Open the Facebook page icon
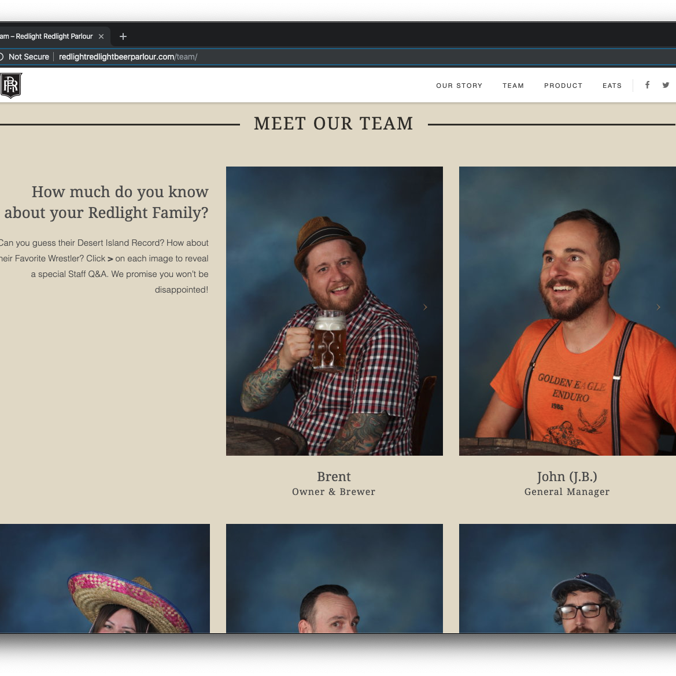 pyautogui.click(x=647, y=85)
